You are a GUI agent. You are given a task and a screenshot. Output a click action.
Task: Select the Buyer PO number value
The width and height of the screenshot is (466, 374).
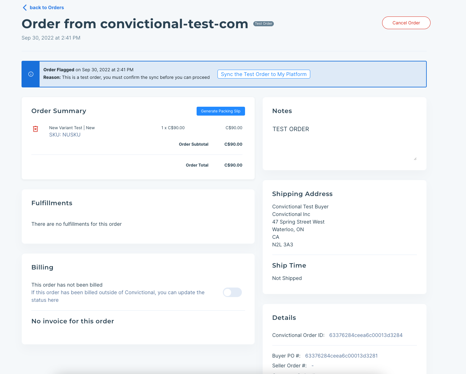coord(341,356)
